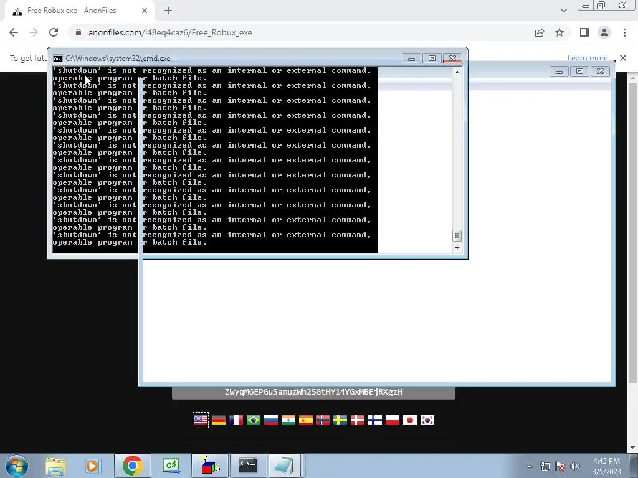638x478 pixels.
Task: Select Japanese flag language
Action: [x=410, y=420]
